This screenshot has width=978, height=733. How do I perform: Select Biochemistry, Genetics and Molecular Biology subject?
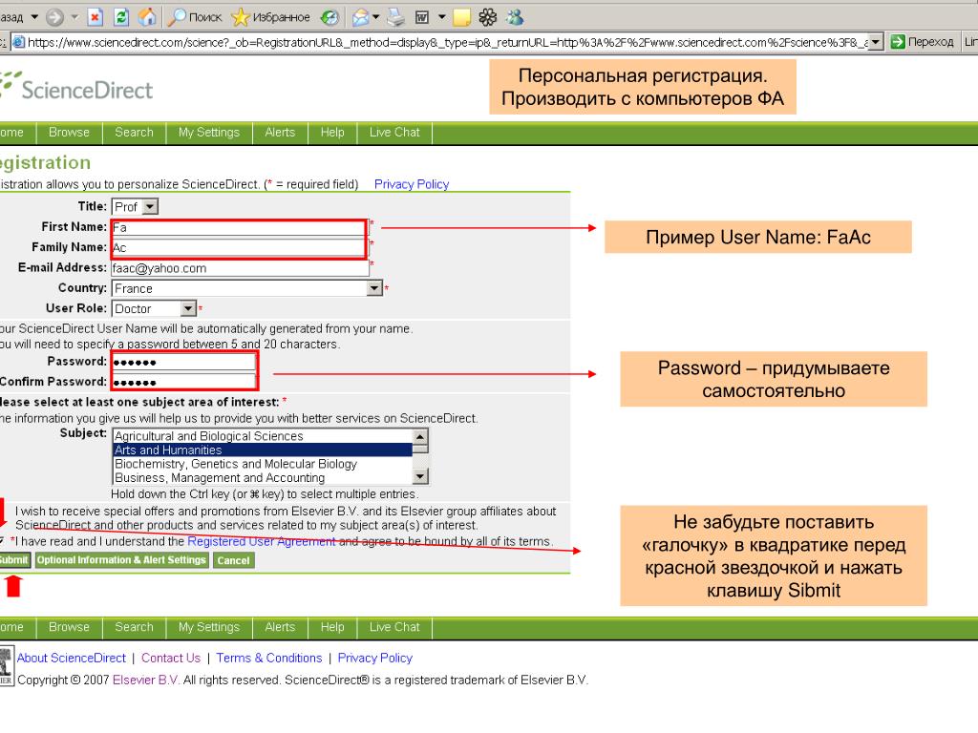click(x=262, y=464)
